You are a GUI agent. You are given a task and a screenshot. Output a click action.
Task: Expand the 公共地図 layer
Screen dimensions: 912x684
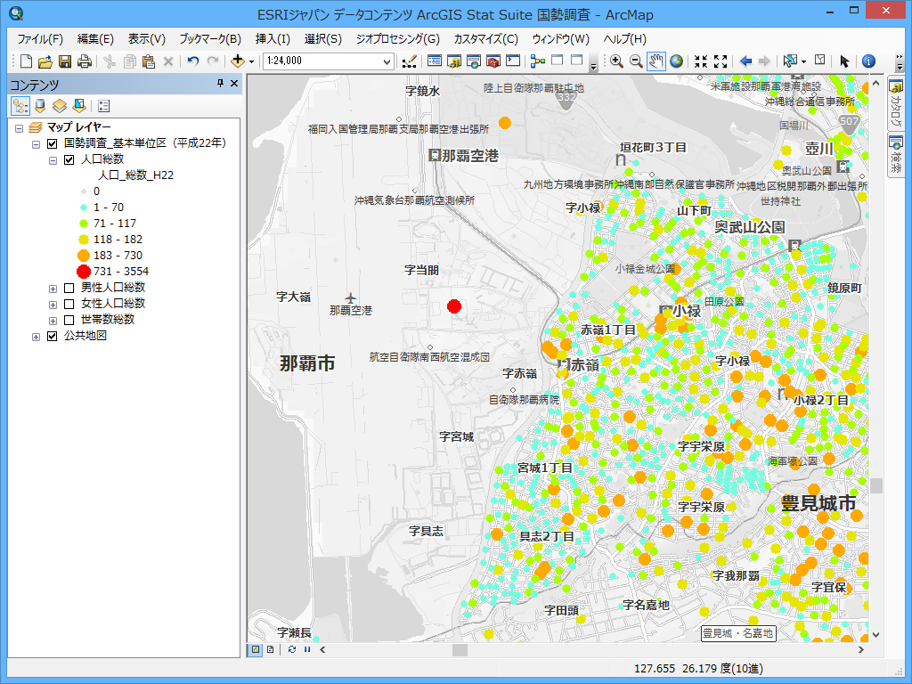click(36, 337)
